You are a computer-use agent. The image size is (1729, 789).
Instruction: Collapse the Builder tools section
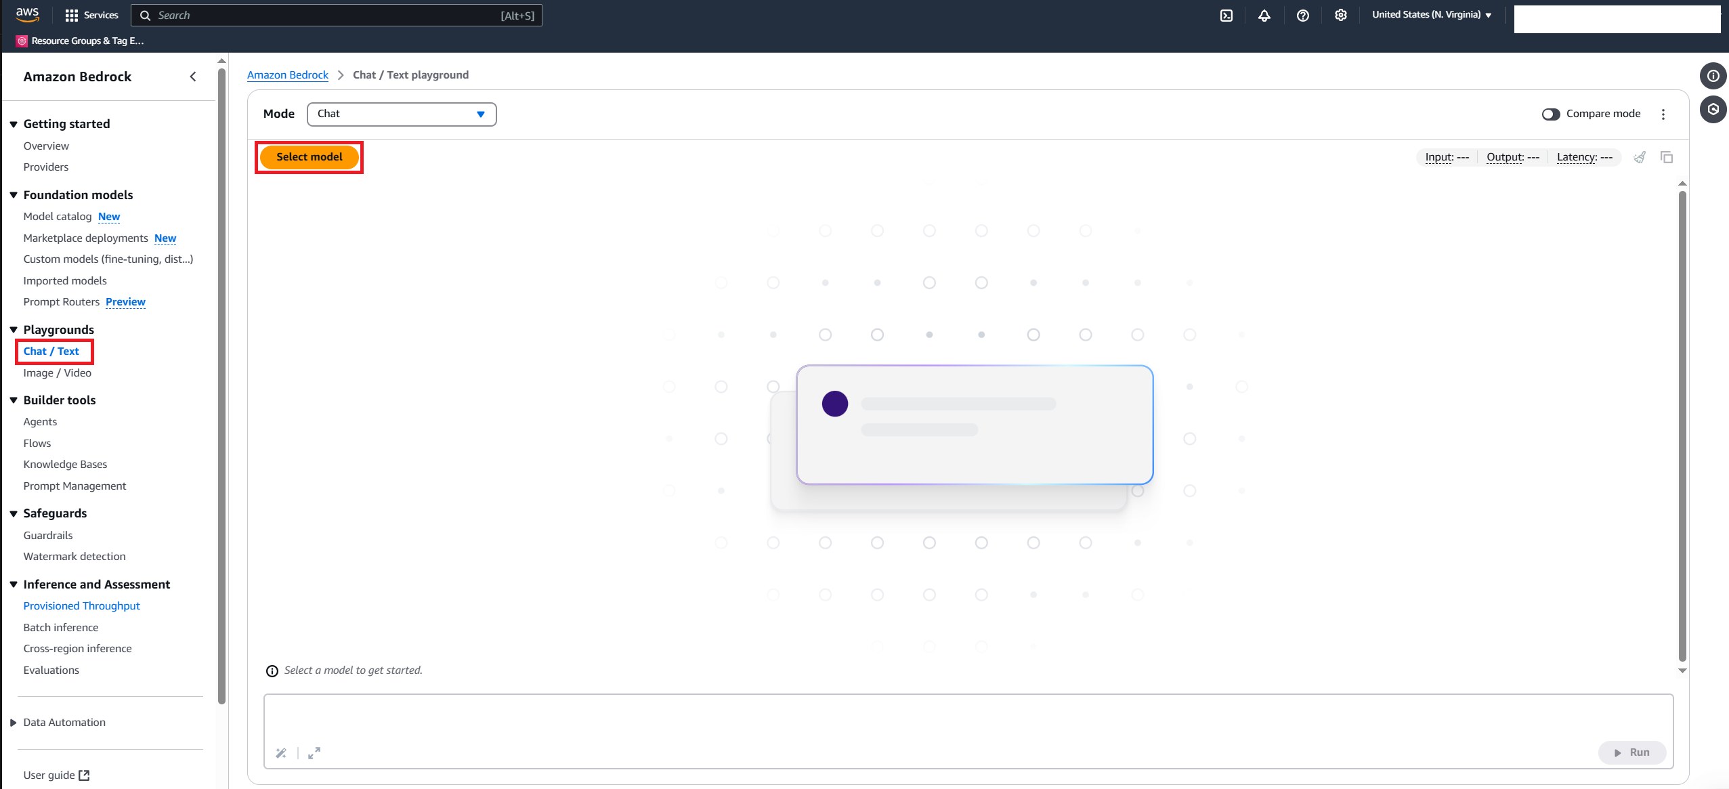click(13, 400)
